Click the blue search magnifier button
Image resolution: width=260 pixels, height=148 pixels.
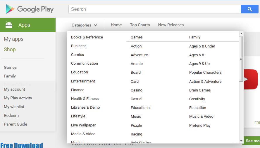point(249,9)
